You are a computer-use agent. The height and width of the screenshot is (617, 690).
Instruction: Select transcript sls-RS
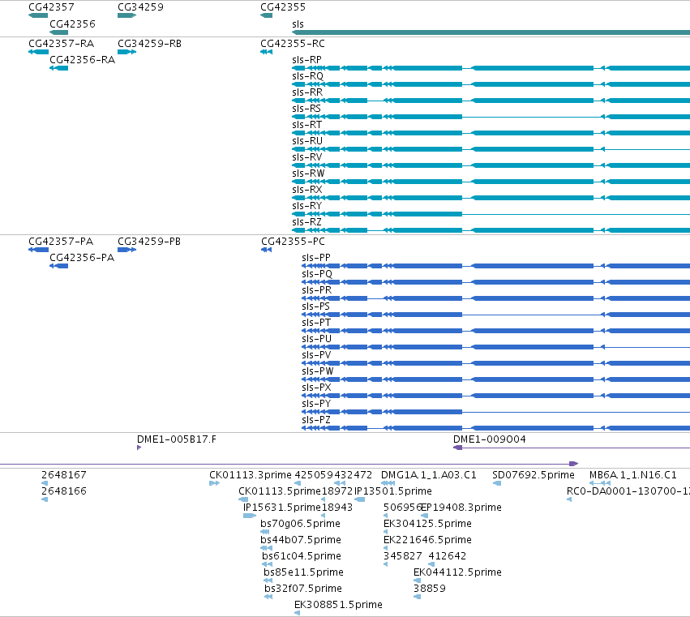[306, 109]
